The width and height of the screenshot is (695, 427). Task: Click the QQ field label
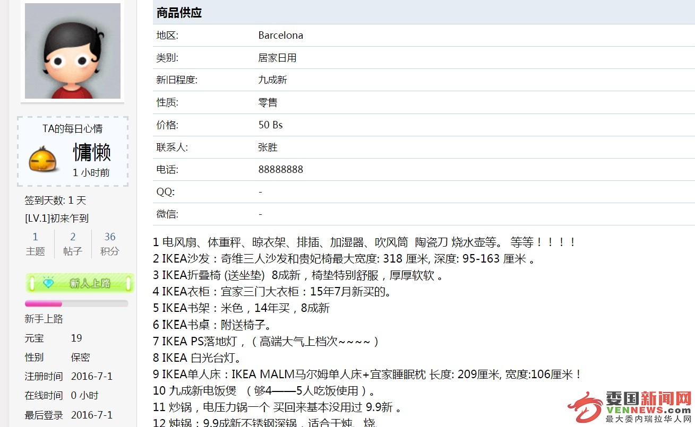coord(165,192)
